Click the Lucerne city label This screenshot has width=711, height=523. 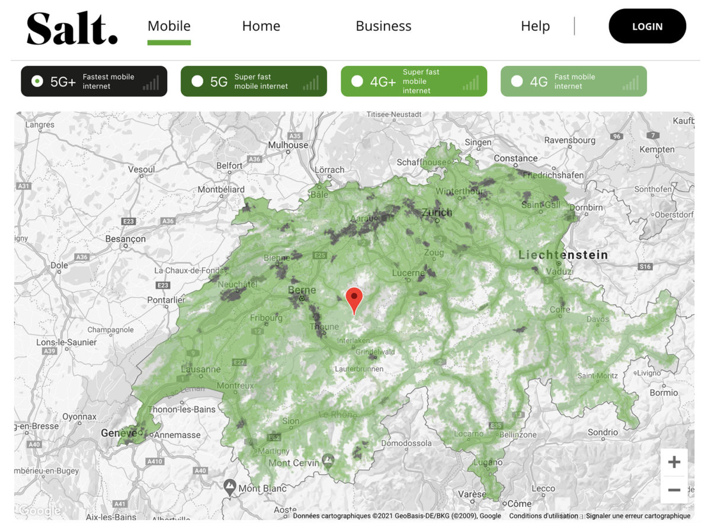point(409,273)
